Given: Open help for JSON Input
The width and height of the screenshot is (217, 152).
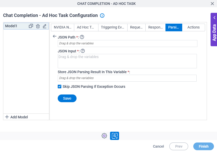Looking at the screenshot, I should click(x=83, y=51).
